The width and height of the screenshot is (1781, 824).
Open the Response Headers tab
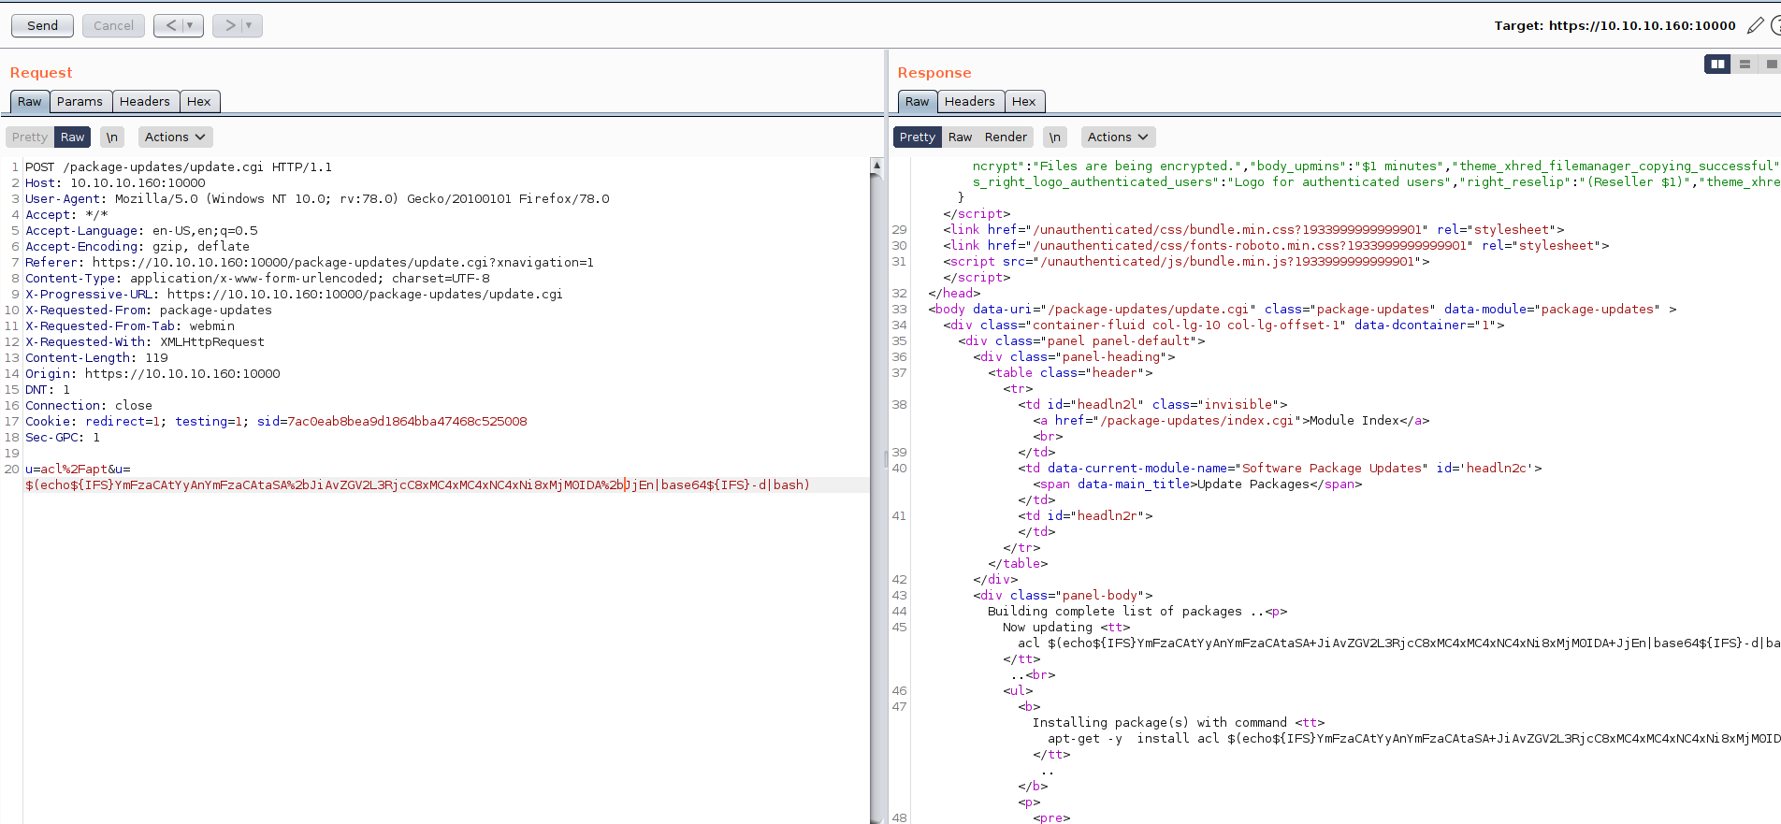[970, 101]
